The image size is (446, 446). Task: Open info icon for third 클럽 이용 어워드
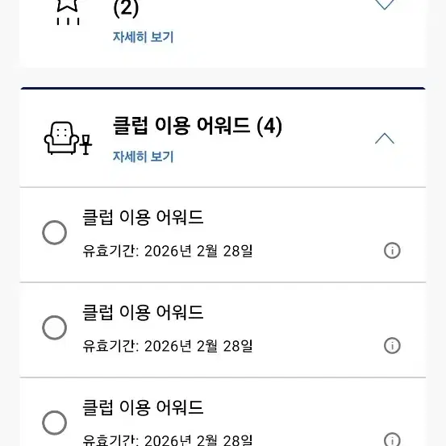392,440
